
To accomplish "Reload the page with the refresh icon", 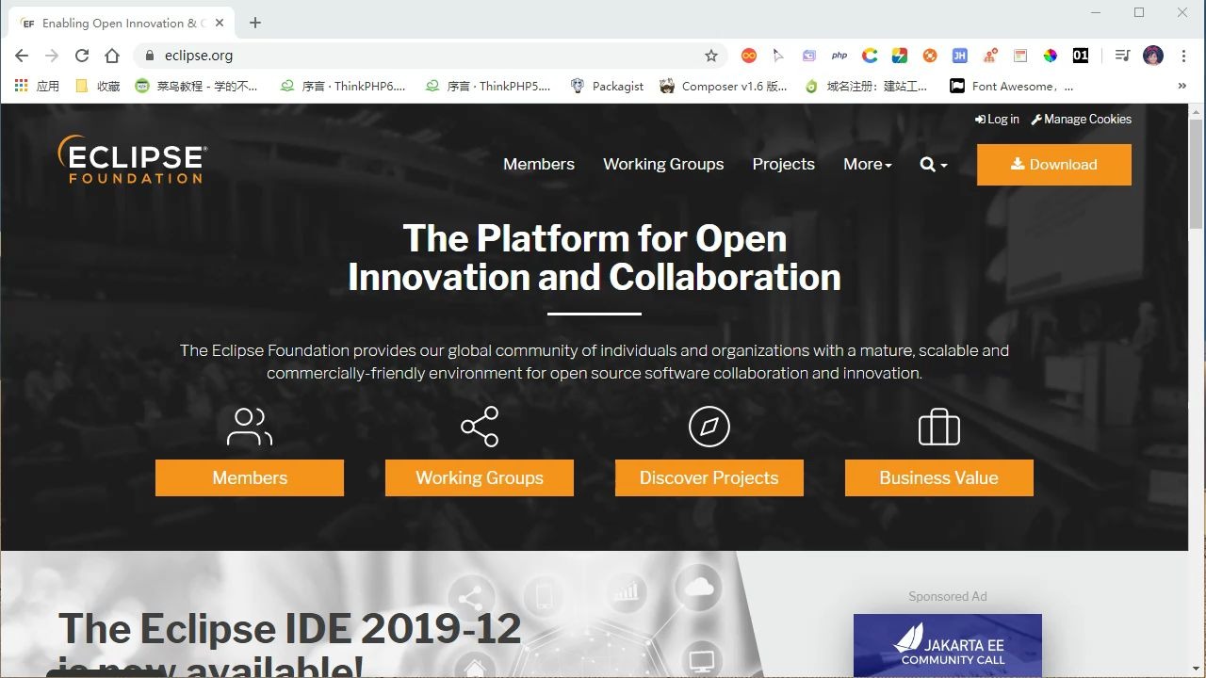I will 82,56.
